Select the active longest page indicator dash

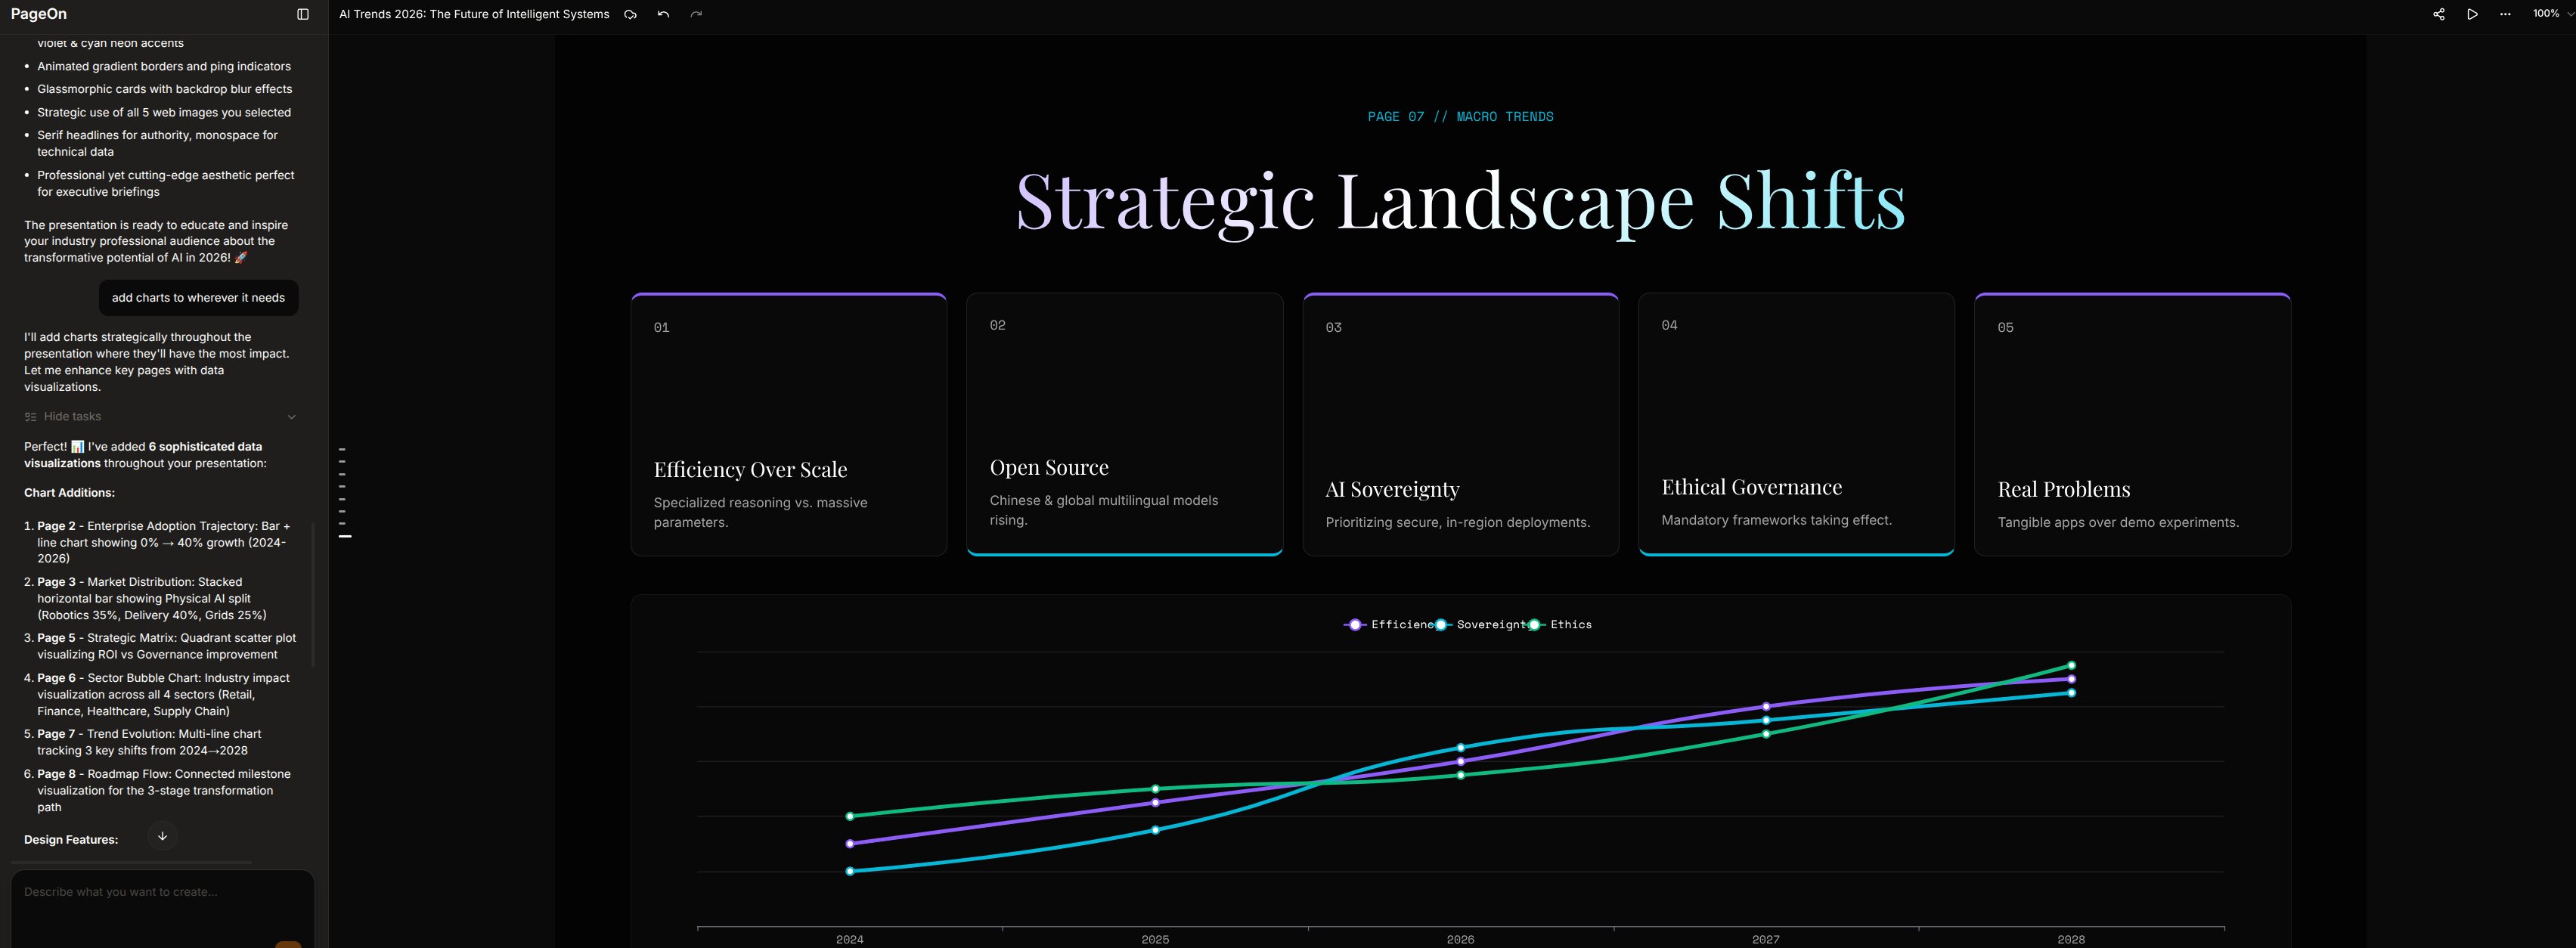[x=345, y=537]
